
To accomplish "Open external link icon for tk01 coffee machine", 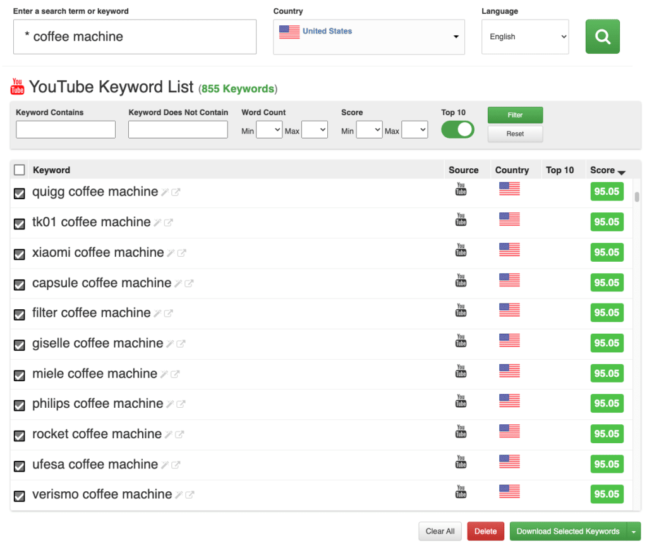I will click(x=168, y=223).
